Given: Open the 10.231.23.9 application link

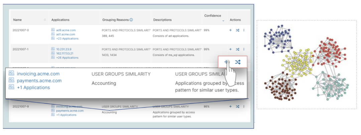Looking at the screenshot, I should point(65,49).
